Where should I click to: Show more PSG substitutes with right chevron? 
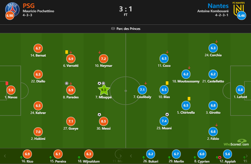click(121, 156)
